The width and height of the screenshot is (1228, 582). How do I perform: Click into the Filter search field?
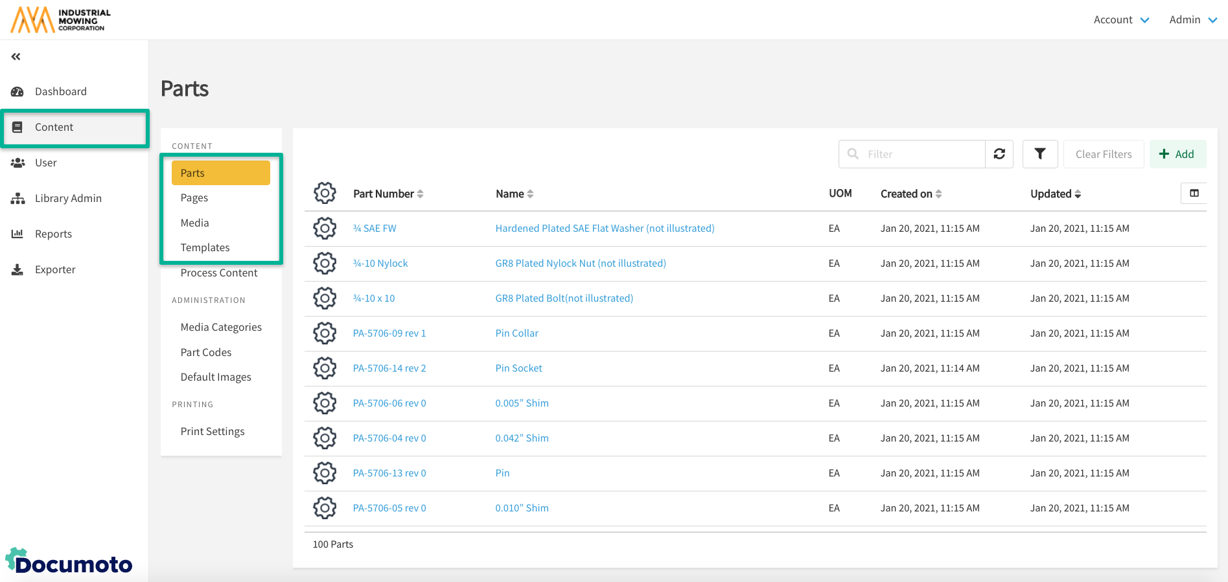[x=920, y=154]
